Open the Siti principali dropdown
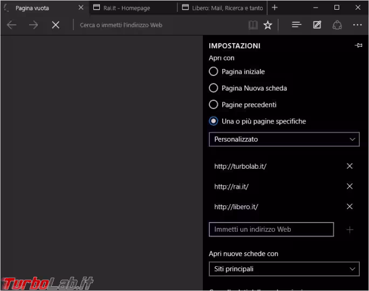The image size is (369, 291). 284,269
